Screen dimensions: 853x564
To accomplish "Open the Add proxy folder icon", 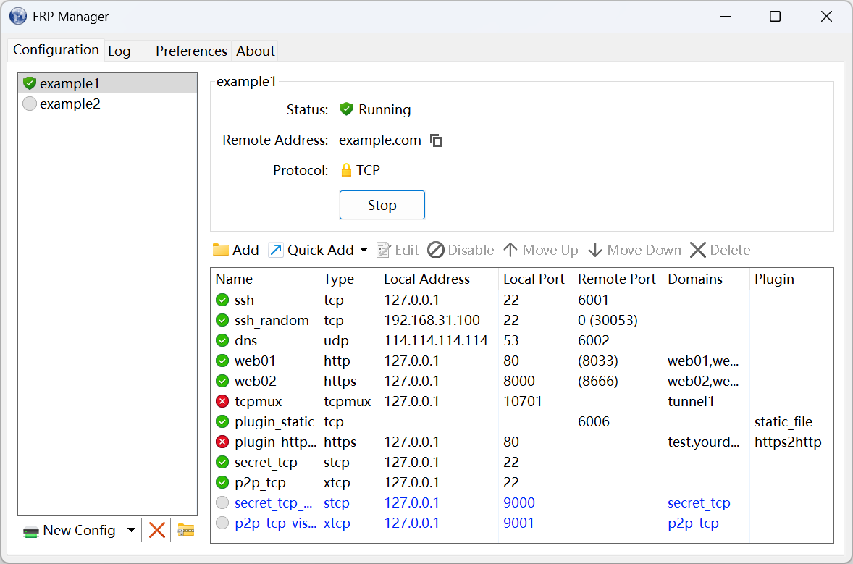I will click(x=219, y=250).
